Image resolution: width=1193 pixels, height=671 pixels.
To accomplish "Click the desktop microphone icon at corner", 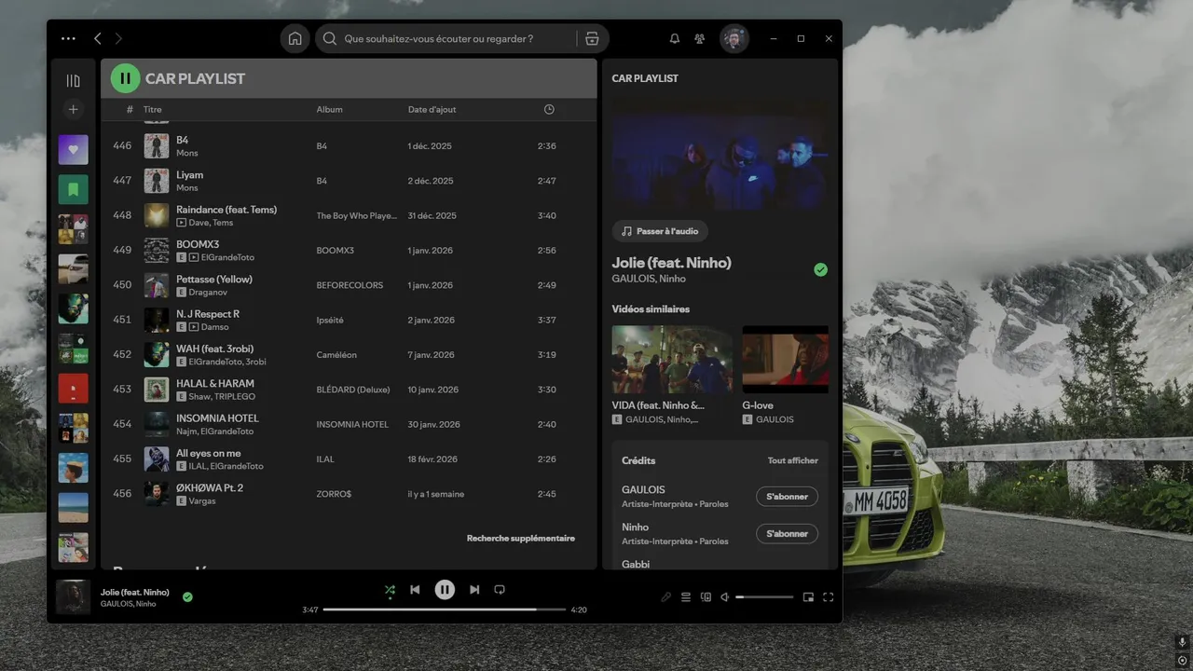I will [1182, 642].
